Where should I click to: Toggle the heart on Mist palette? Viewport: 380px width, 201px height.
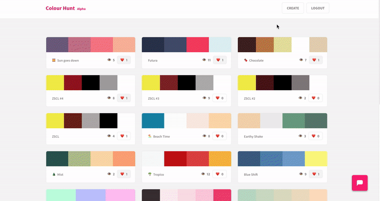coord(124,174)
